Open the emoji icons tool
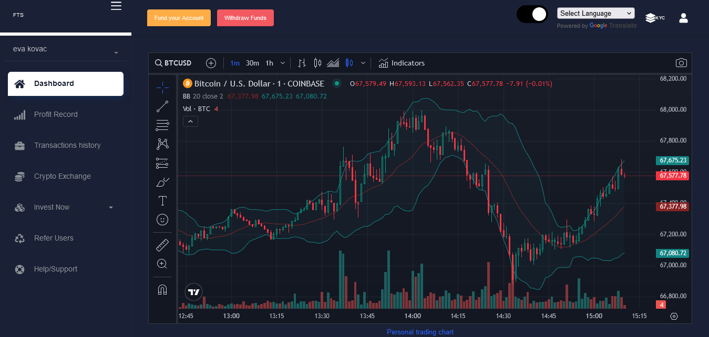Viewport: 709px width, 337px height. point(162,220)
